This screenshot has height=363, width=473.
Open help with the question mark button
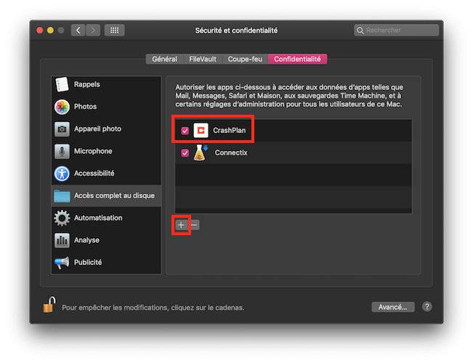tap(427, 307)
